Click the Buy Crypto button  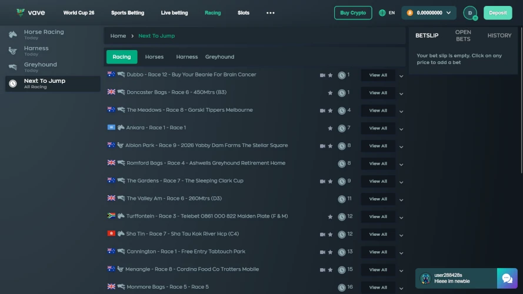pos(353,13)
